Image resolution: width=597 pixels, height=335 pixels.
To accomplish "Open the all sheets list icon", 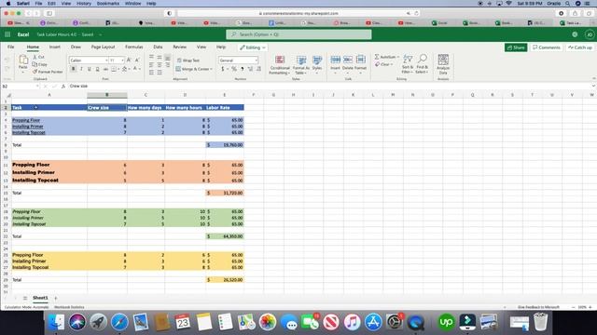I will coord(25,298).
